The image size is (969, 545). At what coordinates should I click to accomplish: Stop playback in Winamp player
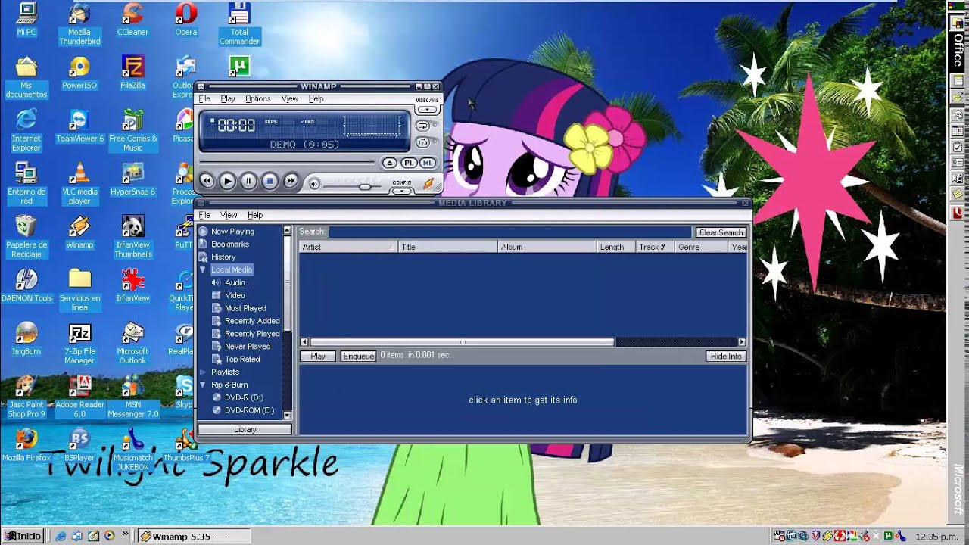(x=270, y=181)
